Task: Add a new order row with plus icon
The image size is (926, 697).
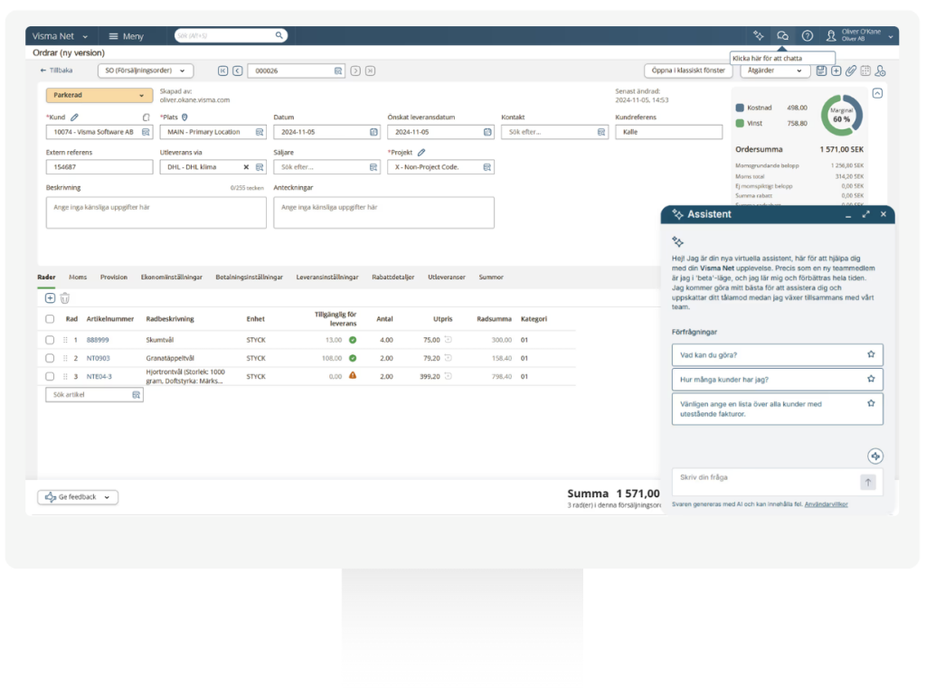Action: coord(50,298)
